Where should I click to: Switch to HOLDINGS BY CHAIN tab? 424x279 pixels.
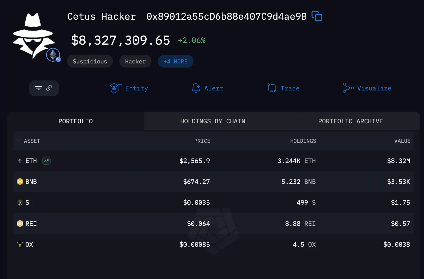(213, 121)
